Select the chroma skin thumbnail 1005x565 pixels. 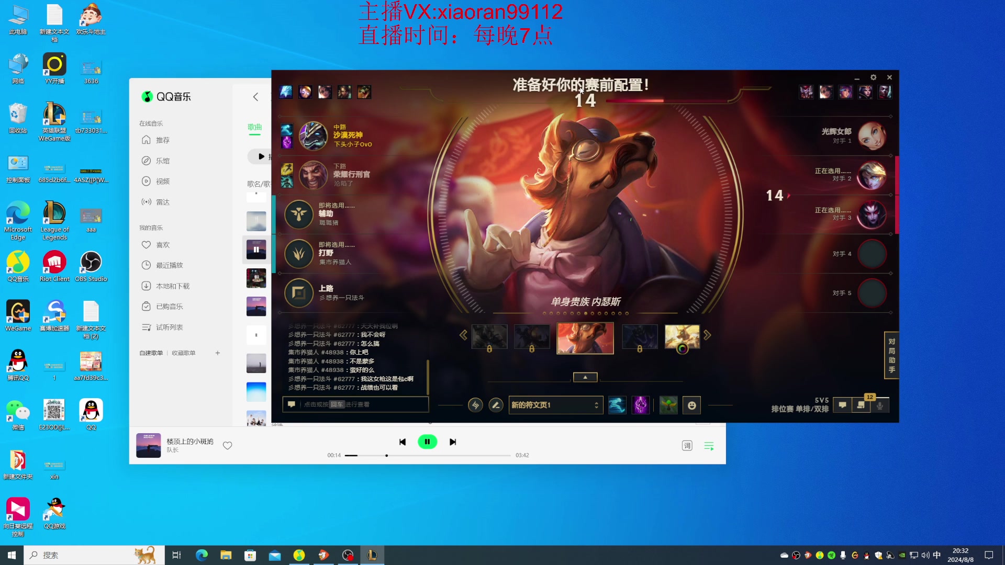pyautogui.click(x=682, y=337)
